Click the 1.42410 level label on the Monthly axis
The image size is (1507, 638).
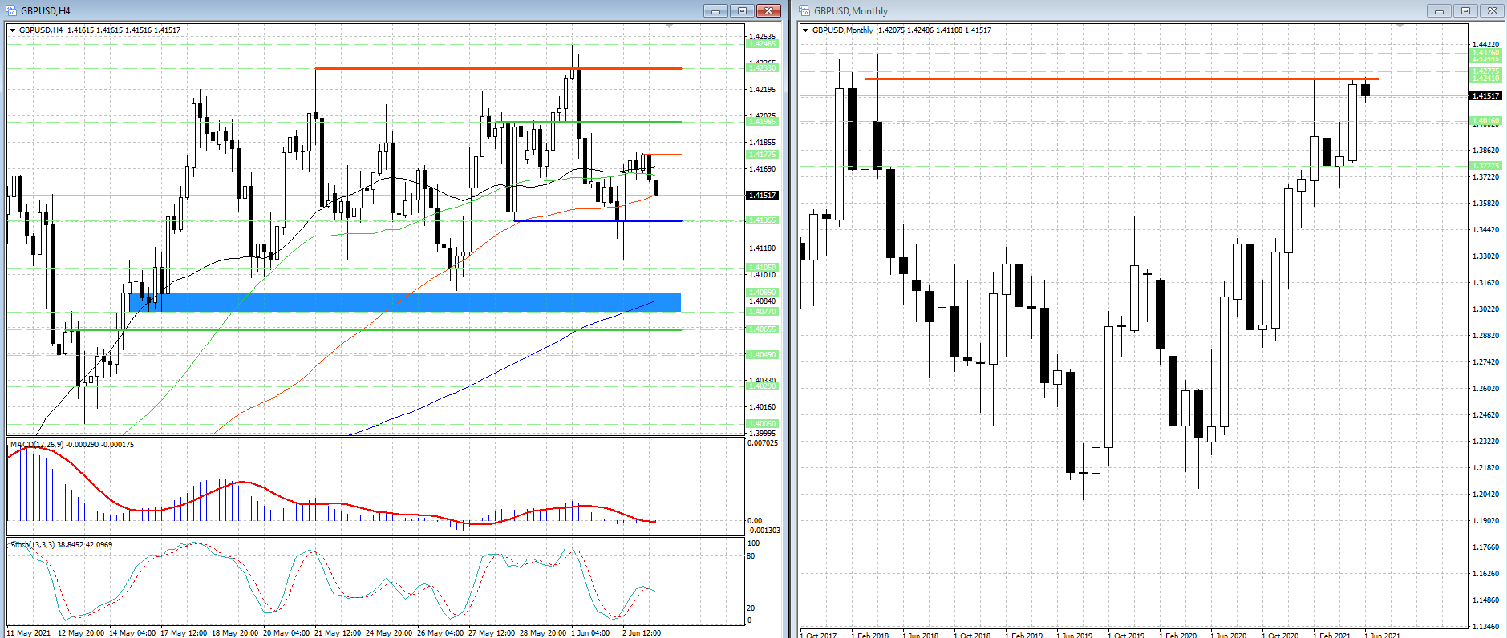(x=1485, y=79)
